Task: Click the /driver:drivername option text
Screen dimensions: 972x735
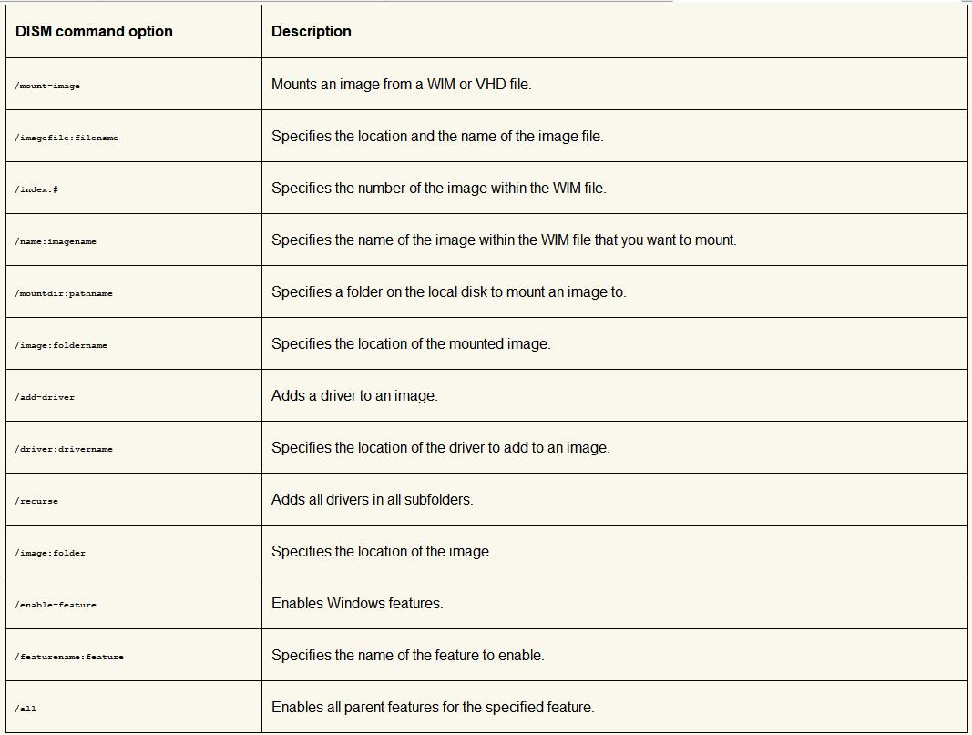Action: 64,449
